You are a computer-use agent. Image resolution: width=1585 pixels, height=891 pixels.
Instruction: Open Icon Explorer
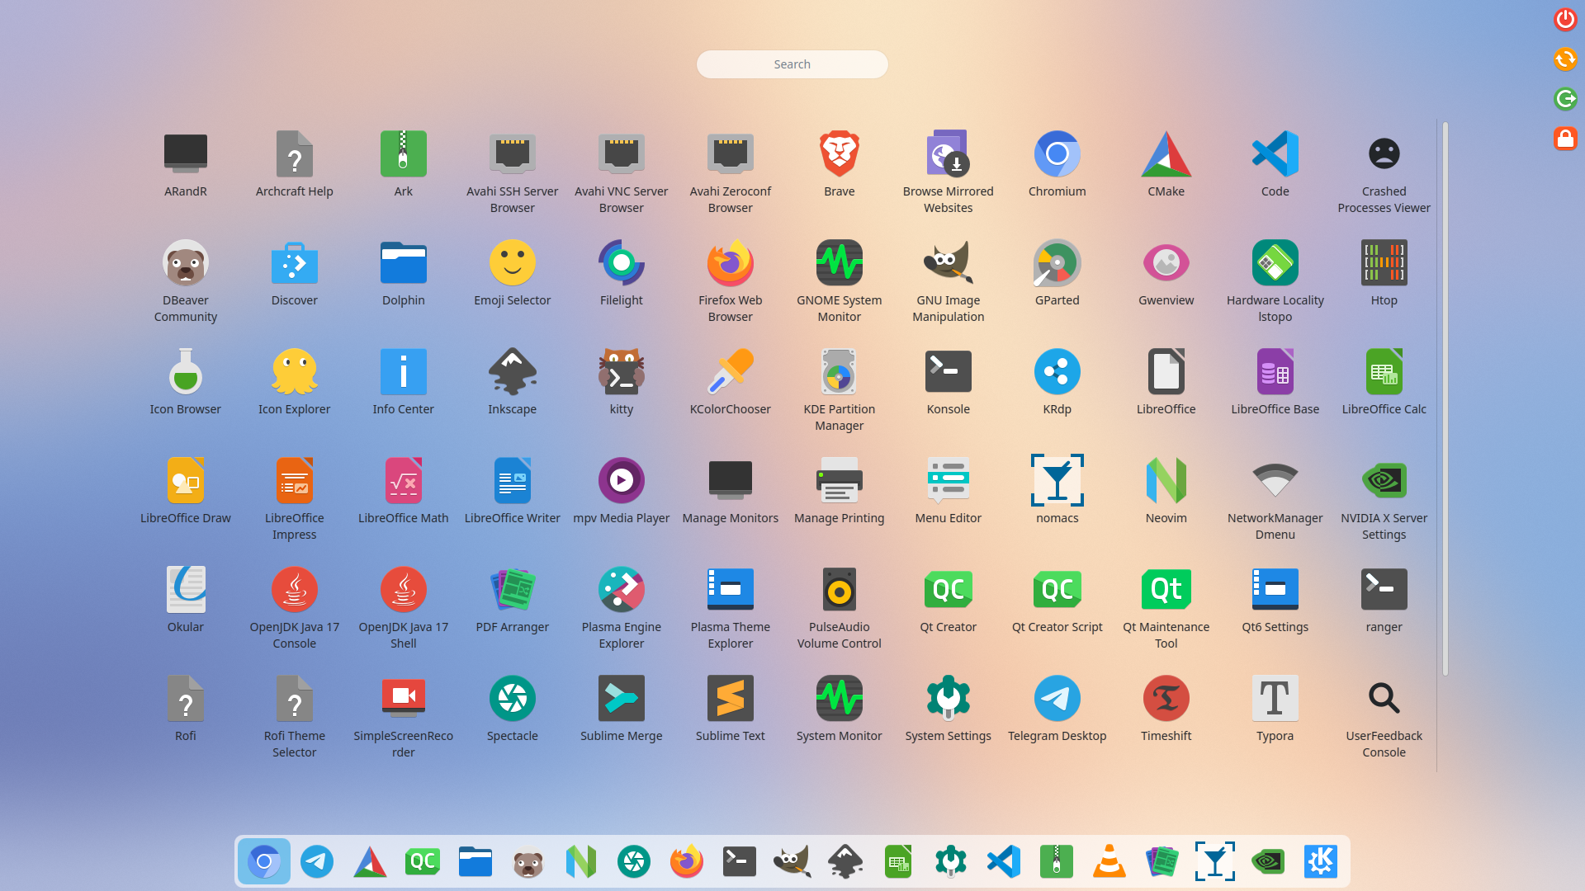pos(295,381)
